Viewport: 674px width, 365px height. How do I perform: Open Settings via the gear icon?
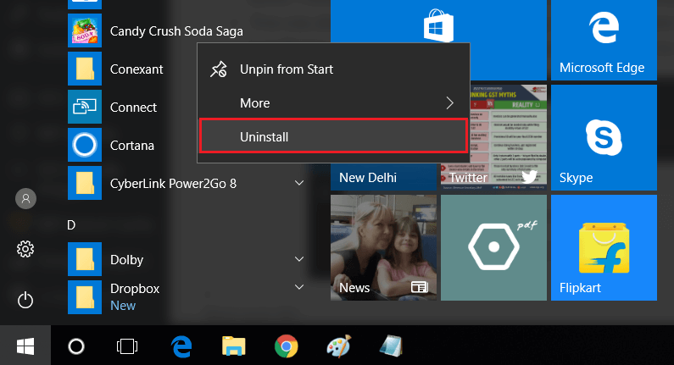coord(25,249)
